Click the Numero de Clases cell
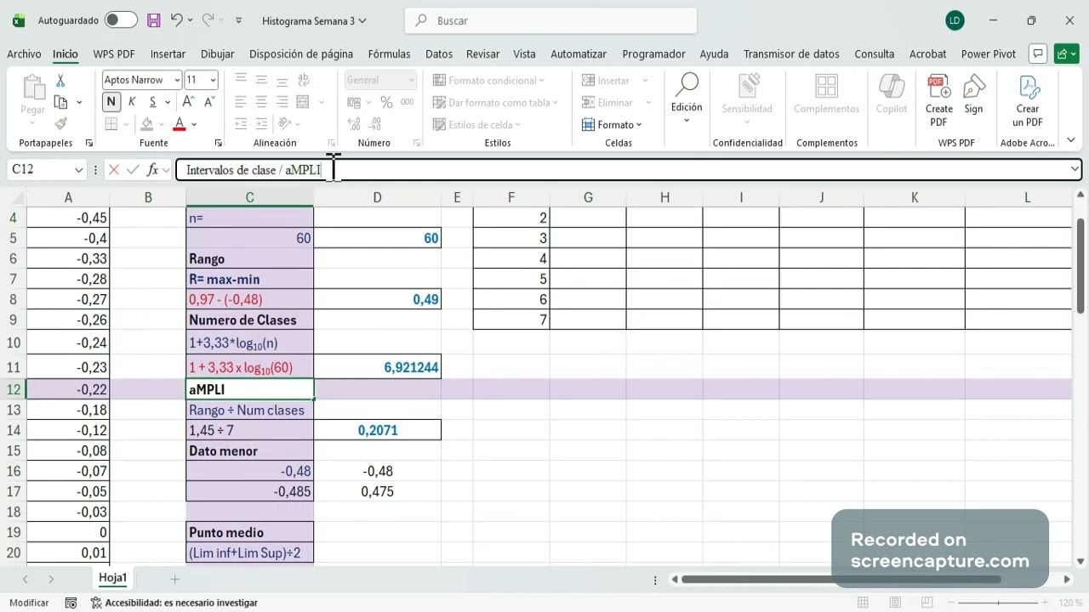Screen dimensions: 1089x612 coord(249,320)
